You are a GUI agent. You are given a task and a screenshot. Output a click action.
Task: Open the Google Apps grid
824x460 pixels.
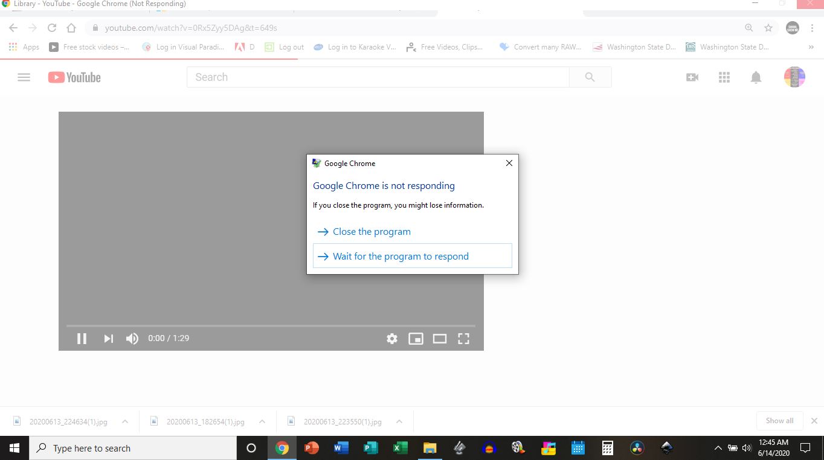click(724, 77)
